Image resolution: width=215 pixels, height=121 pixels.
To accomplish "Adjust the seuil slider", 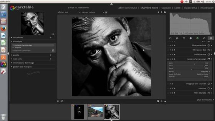I will click(x=189, y=66).
